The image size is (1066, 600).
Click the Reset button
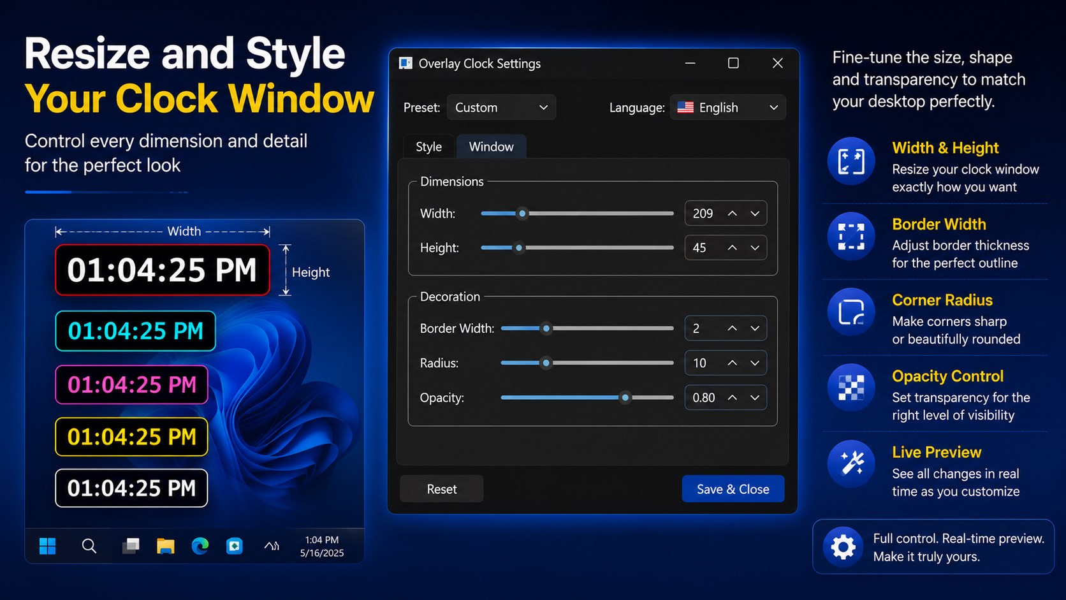[442, 489]
